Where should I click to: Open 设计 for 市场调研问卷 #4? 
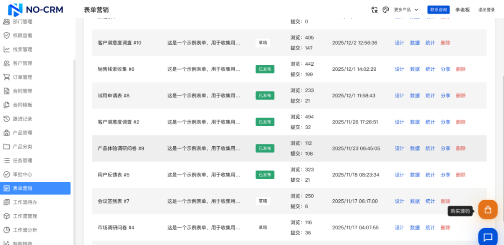[x=399, y=228]
